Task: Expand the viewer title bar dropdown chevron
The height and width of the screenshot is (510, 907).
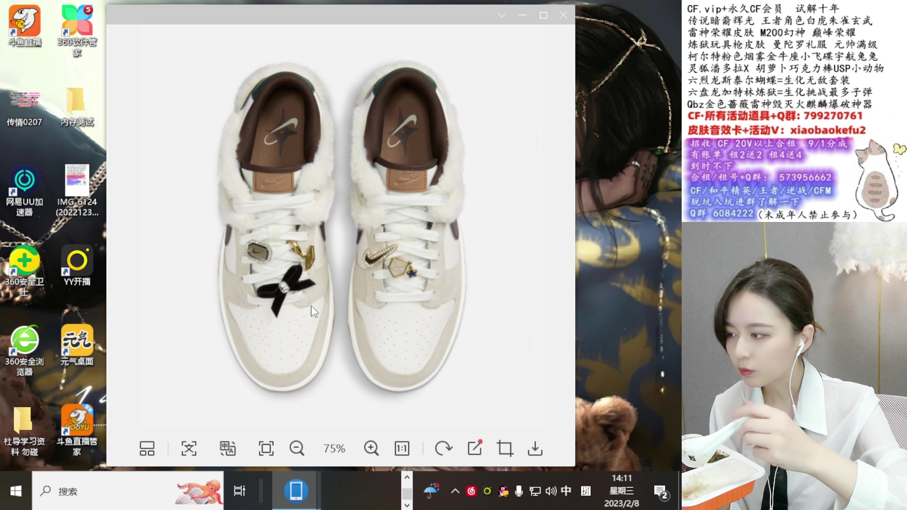Action: click(502, 15)
